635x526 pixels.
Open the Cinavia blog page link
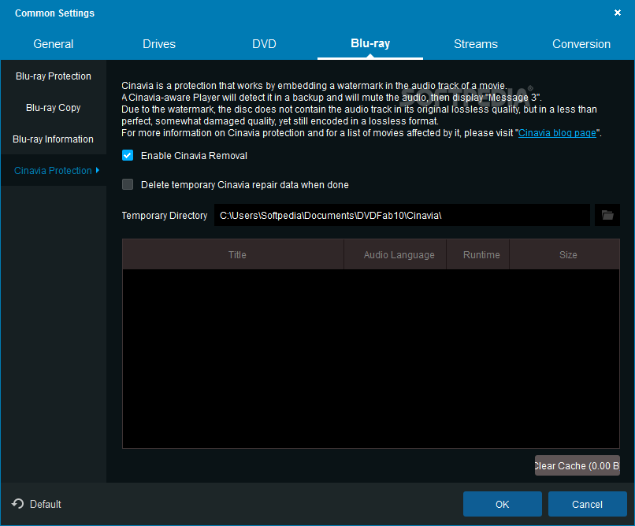[x=557, y=133]
